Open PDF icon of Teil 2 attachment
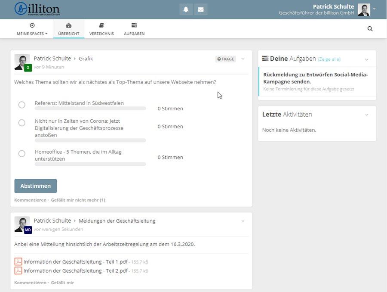 18,270
